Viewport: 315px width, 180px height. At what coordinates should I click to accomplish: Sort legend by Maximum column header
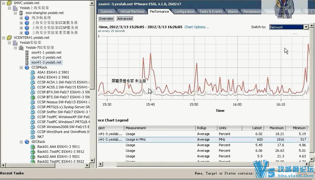pyautogui.click(x=276, y=128)
